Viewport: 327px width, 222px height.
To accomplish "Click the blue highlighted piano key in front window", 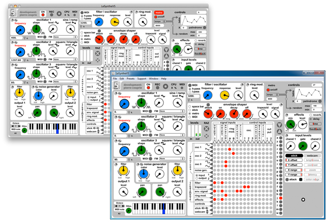I will click(x=163, y=209).
